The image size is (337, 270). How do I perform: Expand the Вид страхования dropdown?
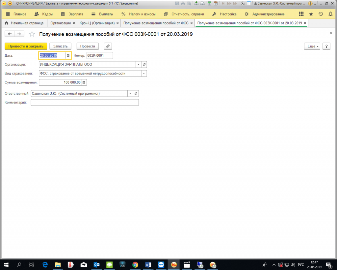point(144,74)
